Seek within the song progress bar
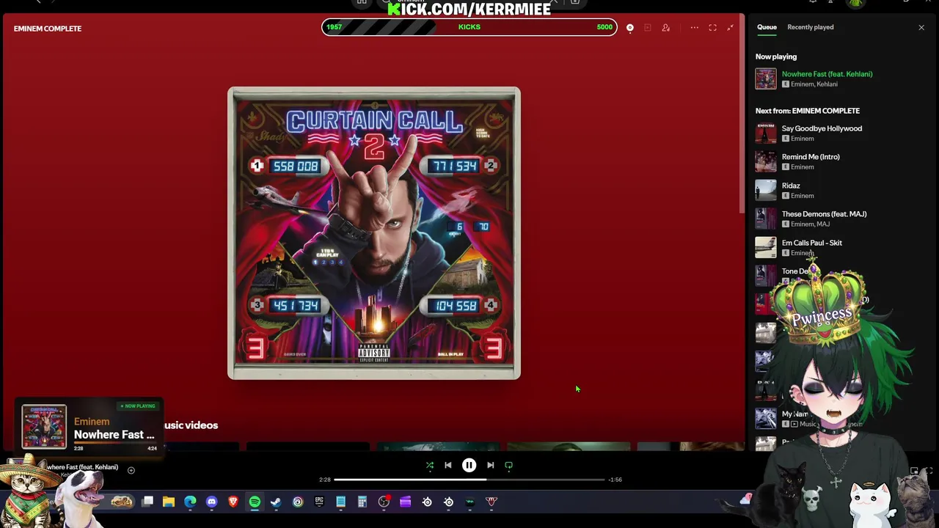Viewport: 939px width, 528px height. (469, 480)
